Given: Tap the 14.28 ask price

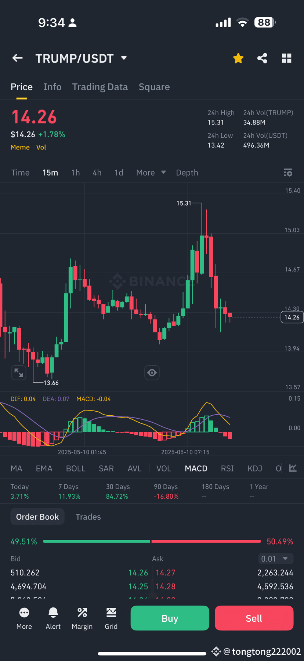Looking at the screenshot, I should [166, 586].
